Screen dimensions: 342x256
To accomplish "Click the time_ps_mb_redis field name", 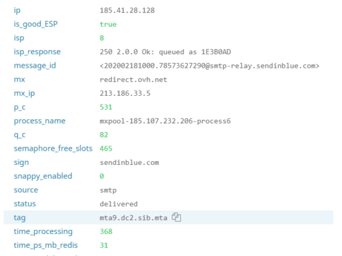I will (x=46, y=245).
